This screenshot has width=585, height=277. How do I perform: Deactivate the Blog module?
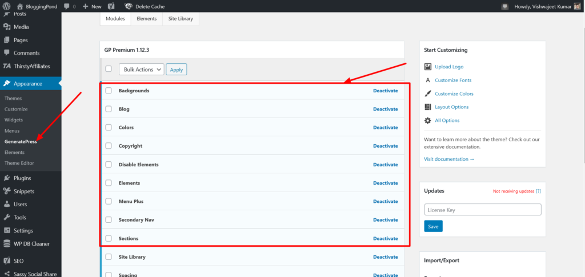(386, 109)
